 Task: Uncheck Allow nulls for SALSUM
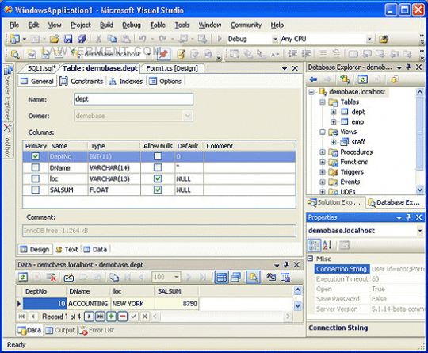point(158,190)
